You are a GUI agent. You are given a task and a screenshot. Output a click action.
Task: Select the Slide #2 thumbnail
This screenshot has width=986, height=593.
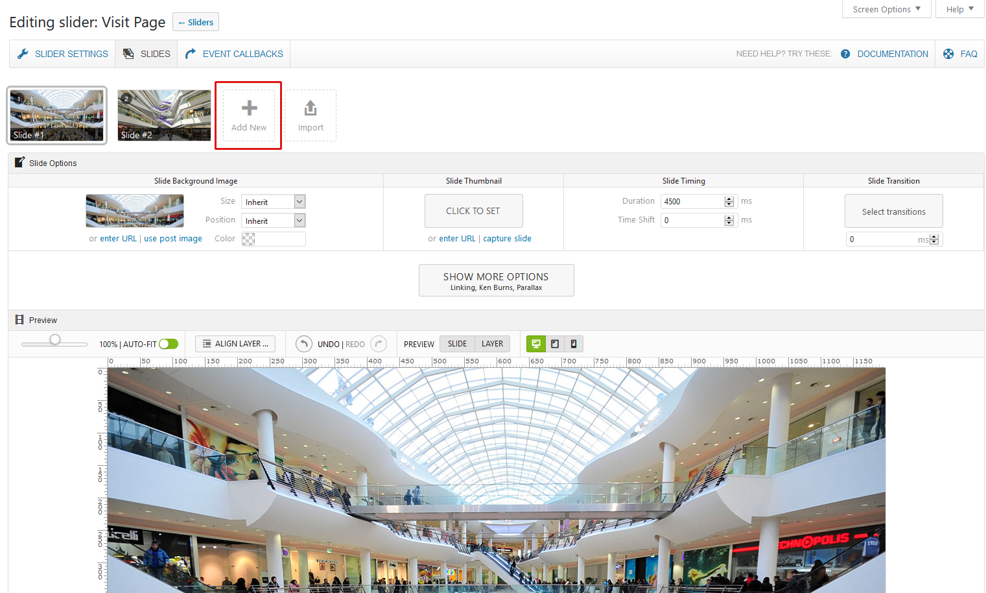pyautogui.click(x=164, y=115)
